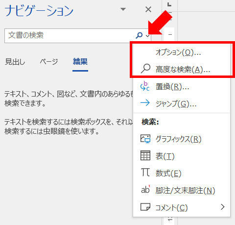
Task: Click the 脚注/文末脚注 ab icon
Action: pyautogui.click(x=145, y=189)
